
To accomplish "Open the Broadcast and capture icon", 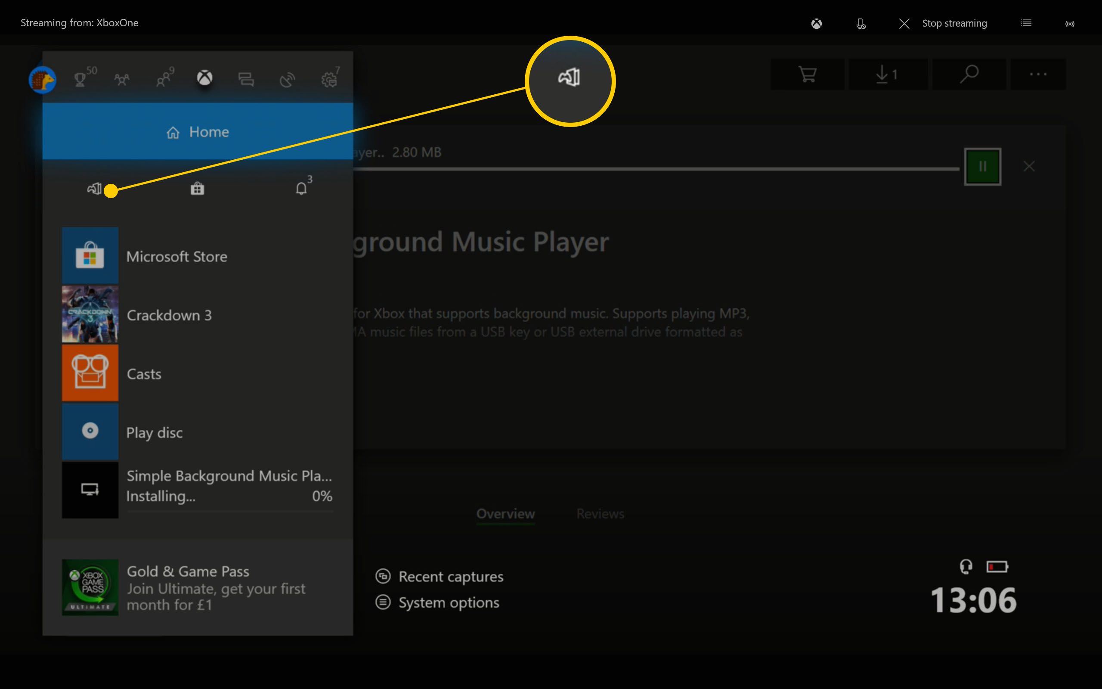I will pos(288,80).
